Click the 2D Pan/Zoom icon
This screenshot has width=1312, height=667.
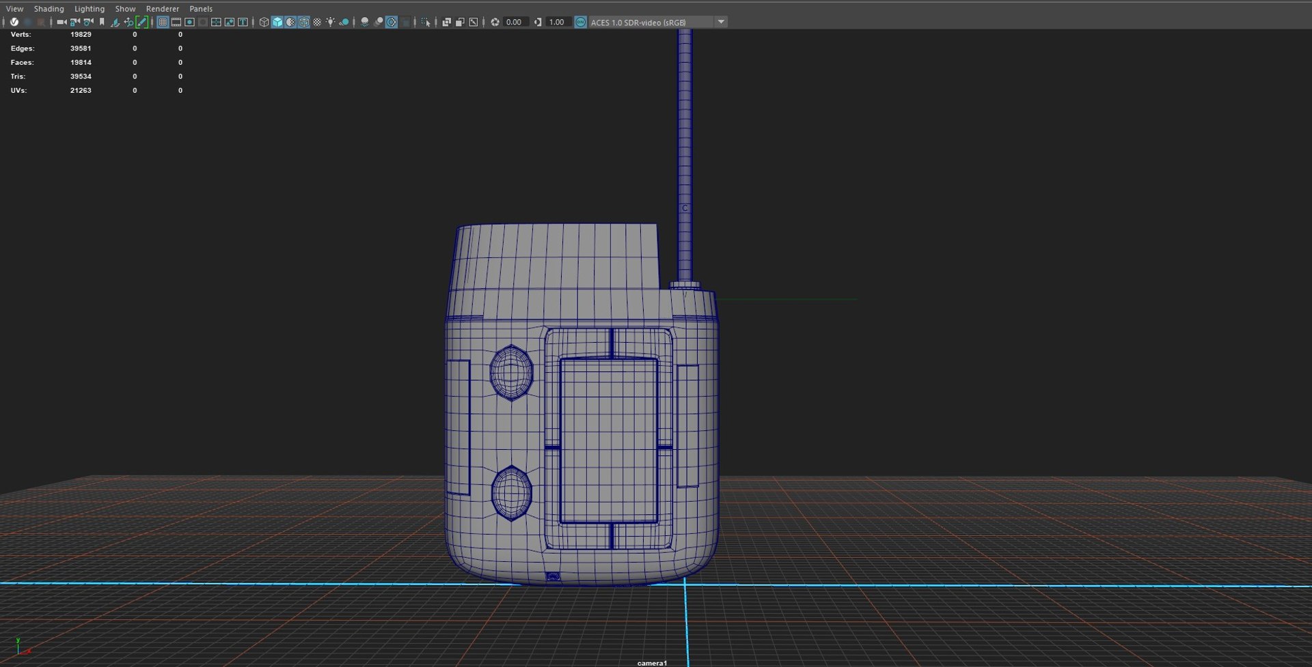pos(128,22)
